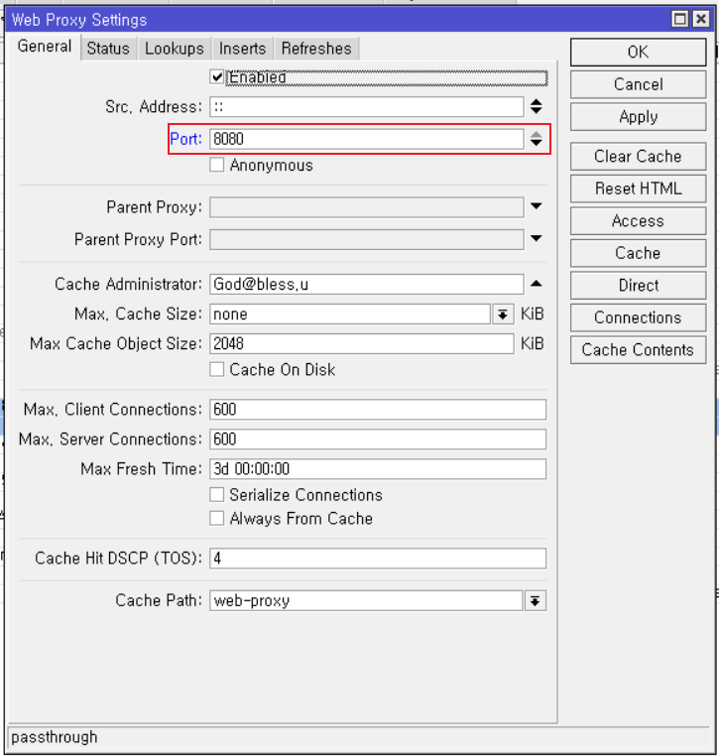This screenshot has width=719, height=756.
Task: Click the Max Cache Object Size field
Action: (x=362, y=343)
